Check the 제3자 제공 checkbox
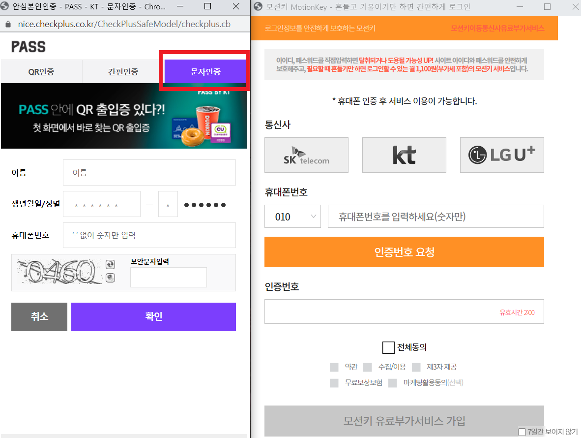Image resolution: width=581 pixels, height=438 pixels. [416, 367]
